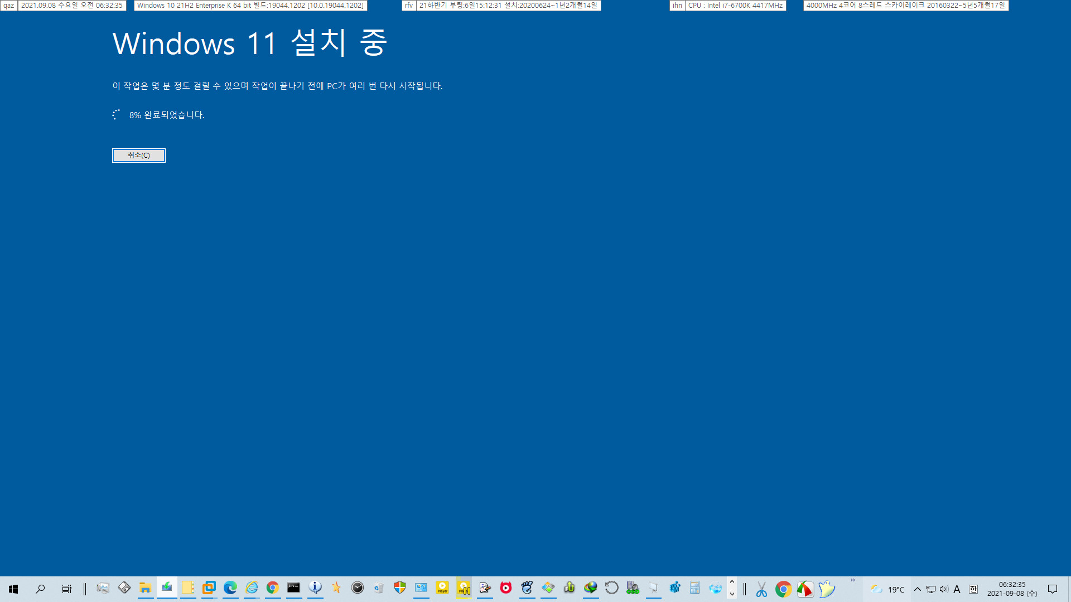Open the weather widget showing 19°C

click(887, 589)
